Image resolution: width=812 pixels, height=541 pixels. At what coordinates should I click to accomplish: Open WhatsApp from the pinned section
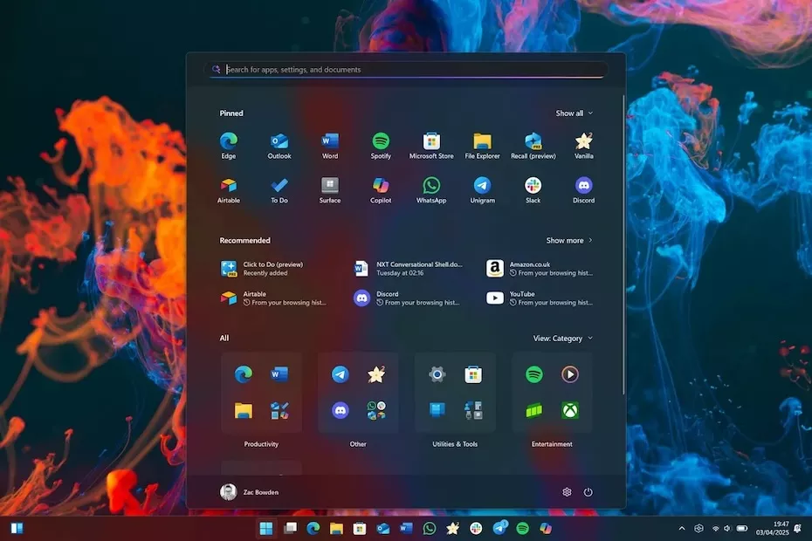coord(431,184)
